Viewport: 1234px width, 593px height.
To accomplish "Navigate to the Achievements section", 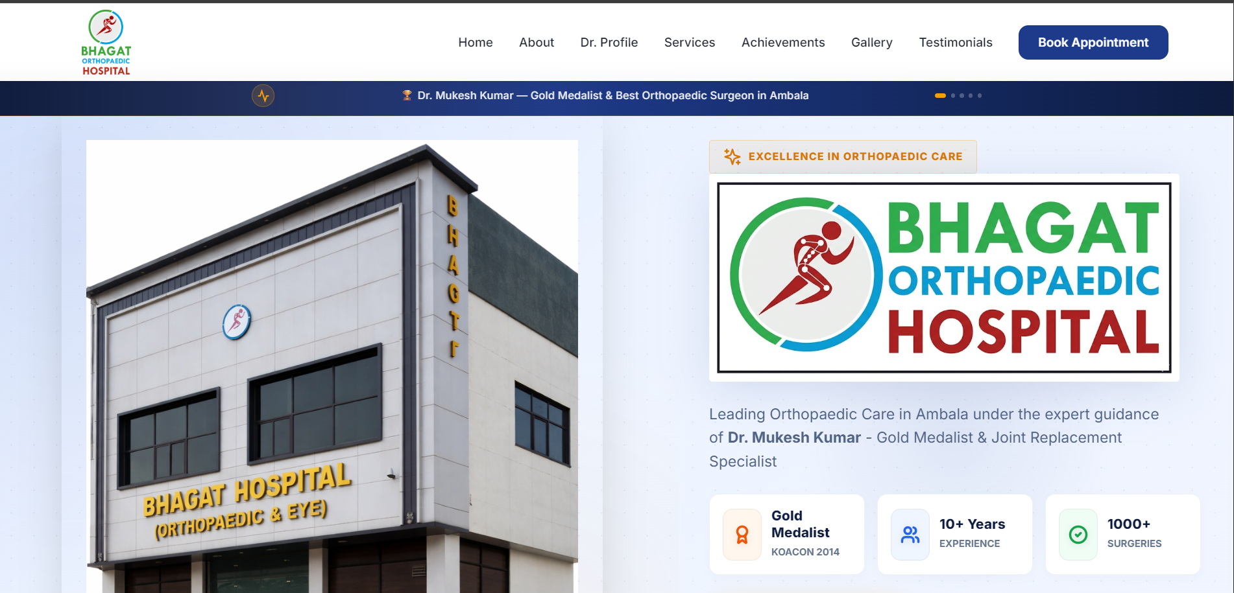I will tap(782, 43).
